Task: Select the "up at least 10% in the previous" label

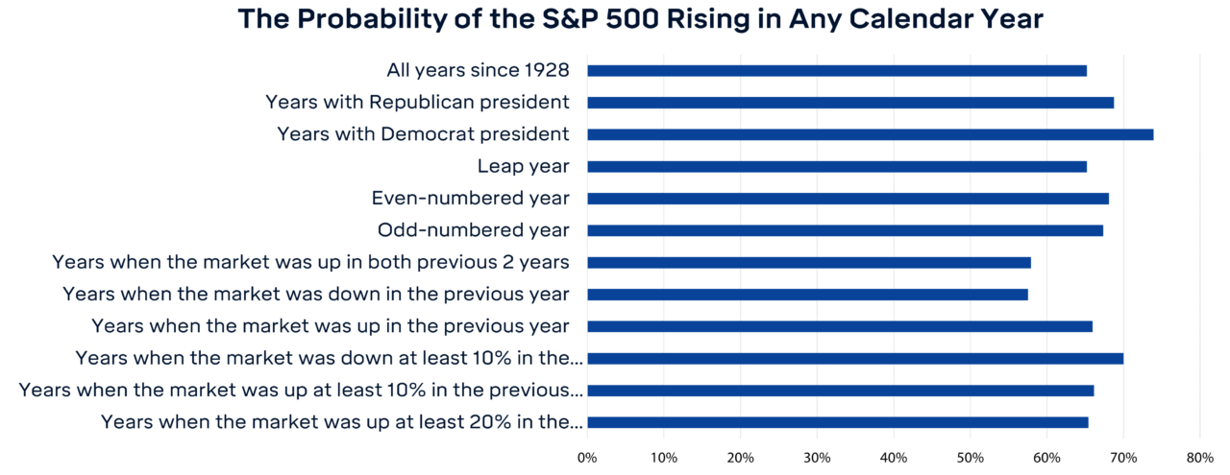Action: coord(302,390)
